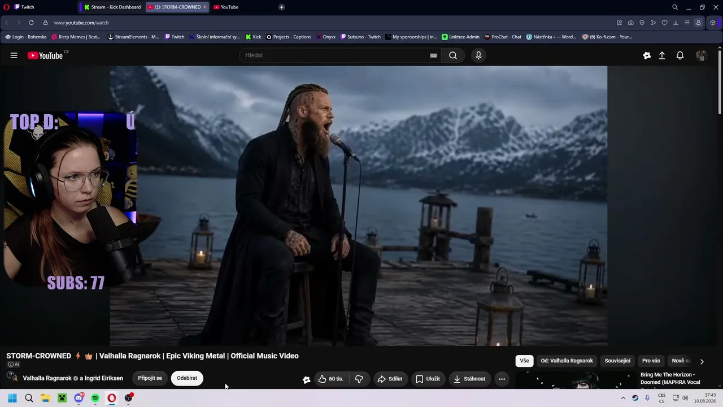This screenshot has height=407, width=723.
Task: Open Windows taskbar search
Action: pos(29,398)
